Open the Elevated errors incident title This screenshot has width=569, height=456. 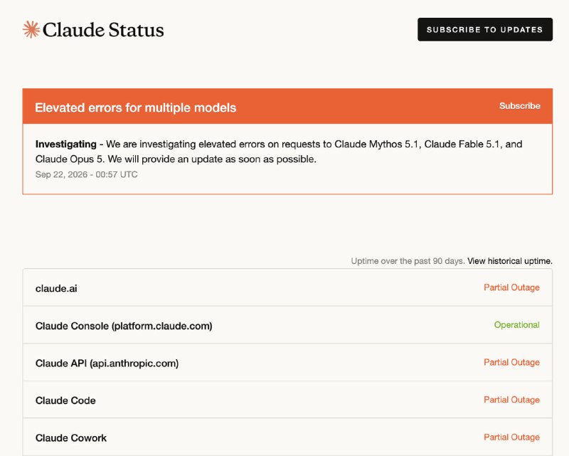(x=136, y=107)
